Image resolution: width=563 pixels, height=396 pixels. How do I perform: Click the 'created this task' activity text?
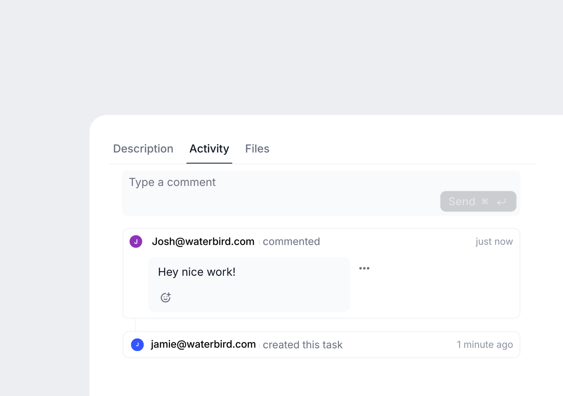[x=303, y=345]
